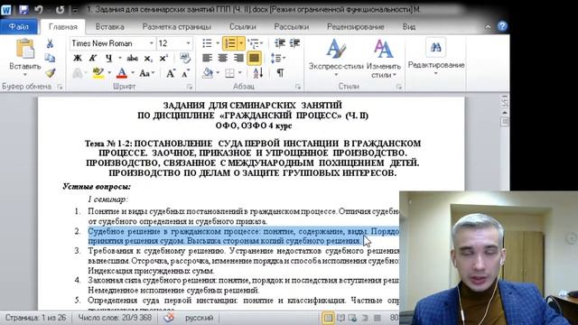Center align the text
Viewport: 578px width, 325px height.
[223, 58]
